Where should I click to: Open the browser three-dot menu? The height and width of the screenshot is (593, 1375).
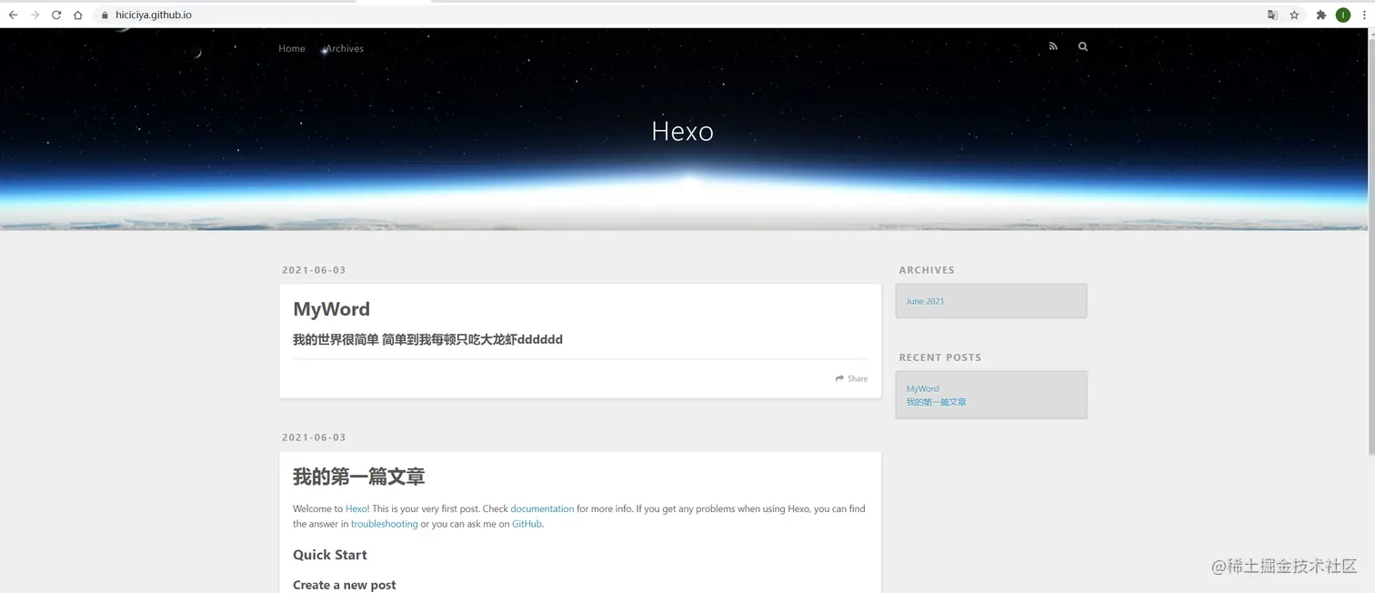(1364, 15)
